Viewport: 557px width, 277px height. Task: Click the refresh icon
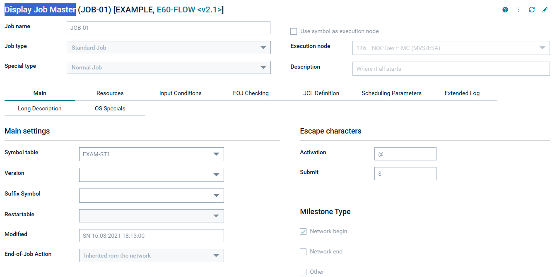[x=532, y=10]
